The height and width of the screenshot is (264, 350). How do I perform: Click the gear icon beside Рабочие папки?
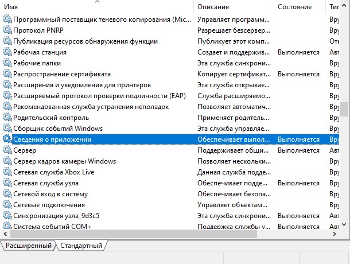click(x=7, y=63)
